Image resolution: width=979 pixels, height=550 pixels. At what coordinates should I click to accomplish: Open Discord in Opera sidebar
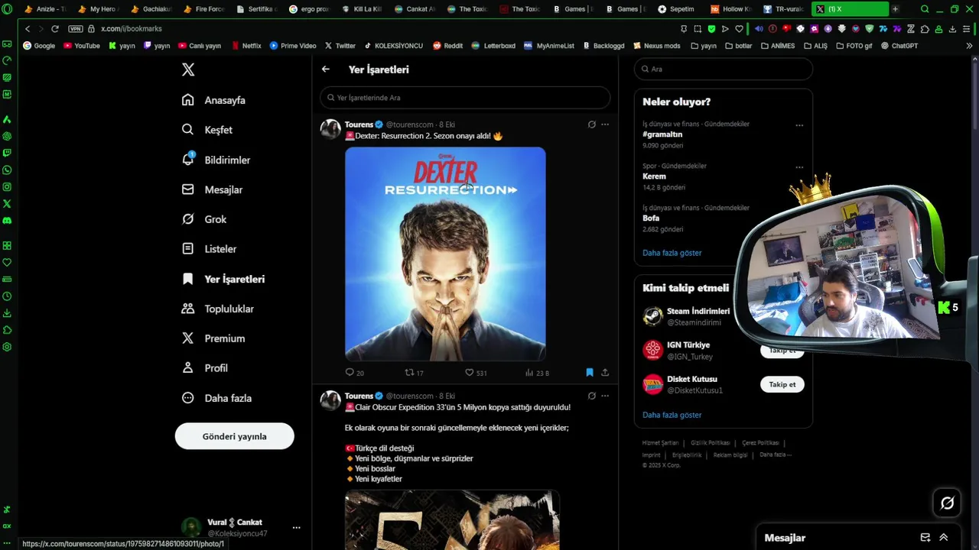[7, 220]
